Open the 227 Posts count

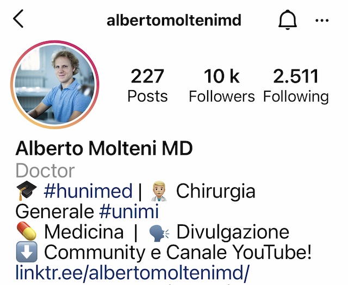pyautogui.click(x=147, y=85)
